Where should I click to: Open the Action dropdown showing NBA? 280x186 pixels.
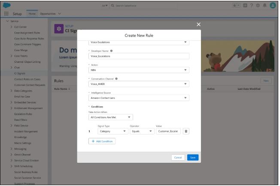click(x=138, y=70)
